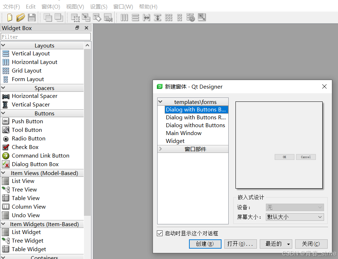
Task: Click the Send to Back toolbar icon
Action: (48, 18)
